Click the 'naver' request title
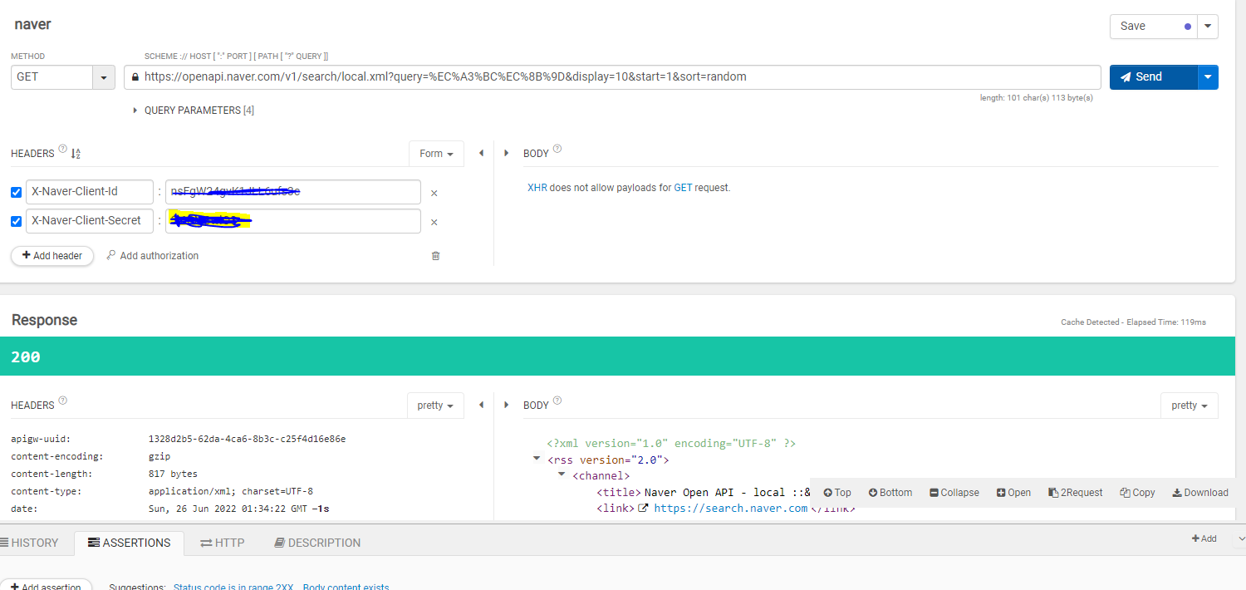The width and height of the screenshot is (1246, 590). click(x=32, y=24)
